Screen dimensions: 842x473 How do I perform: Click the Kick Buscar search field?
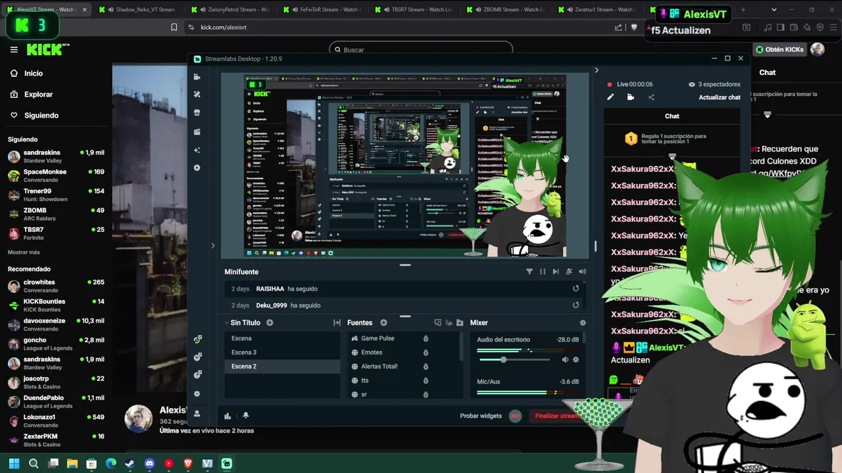(421, 50)
